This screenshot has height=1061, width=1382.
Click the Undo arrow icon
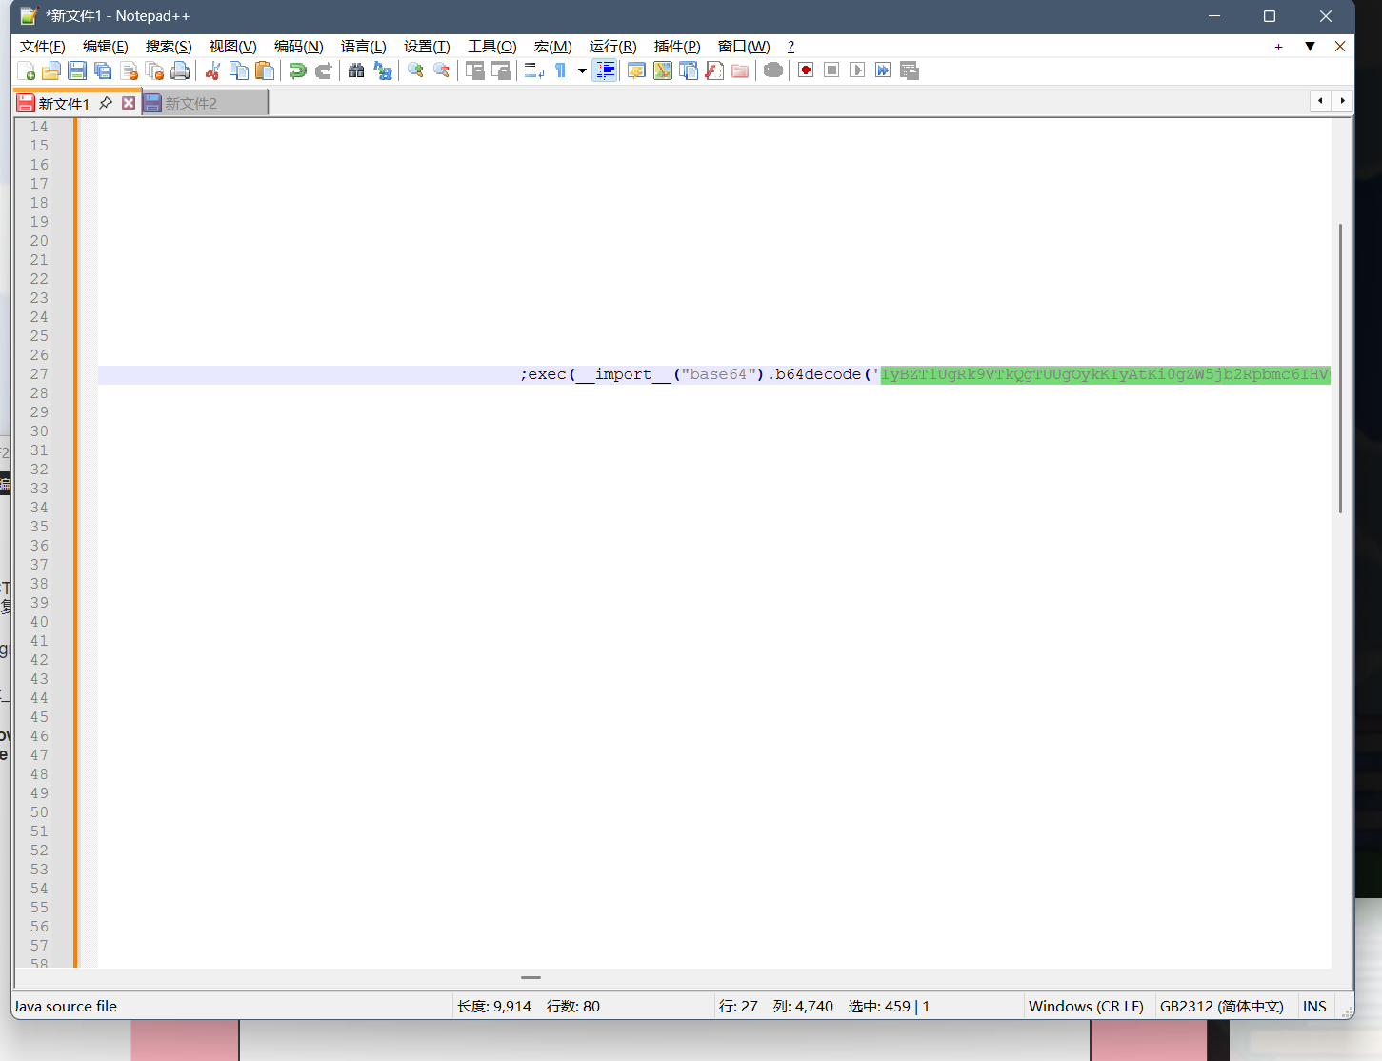click(298, 70)
